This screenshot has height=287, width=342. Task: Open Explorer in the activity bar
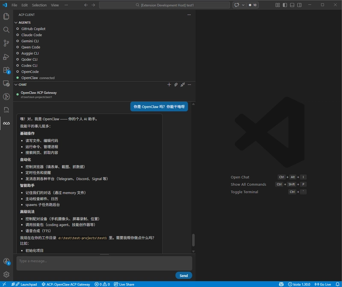[6, 15]
